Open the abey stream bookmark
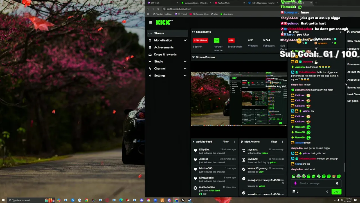Screen dimensions: 360x203 226,14
